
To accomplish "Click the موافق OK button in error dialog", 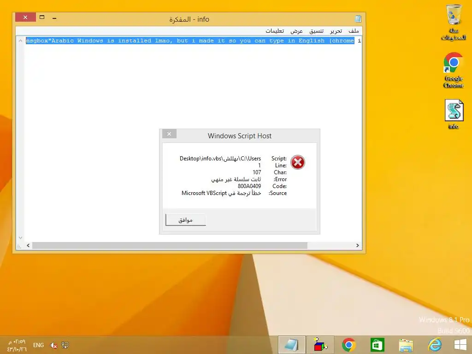I will (x=186, y=220).
